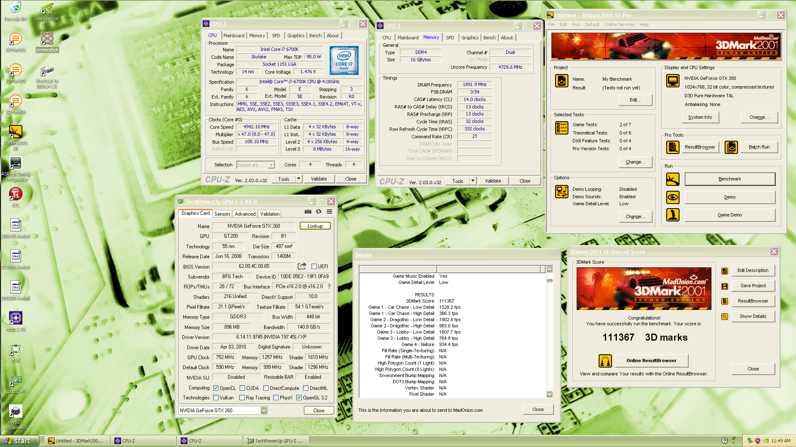Click the Edit button under Project

tap(635, 100)
